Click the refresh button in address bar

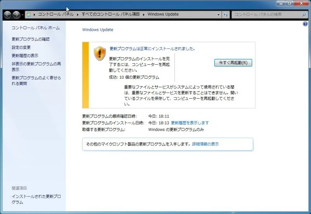pos(225,14)
